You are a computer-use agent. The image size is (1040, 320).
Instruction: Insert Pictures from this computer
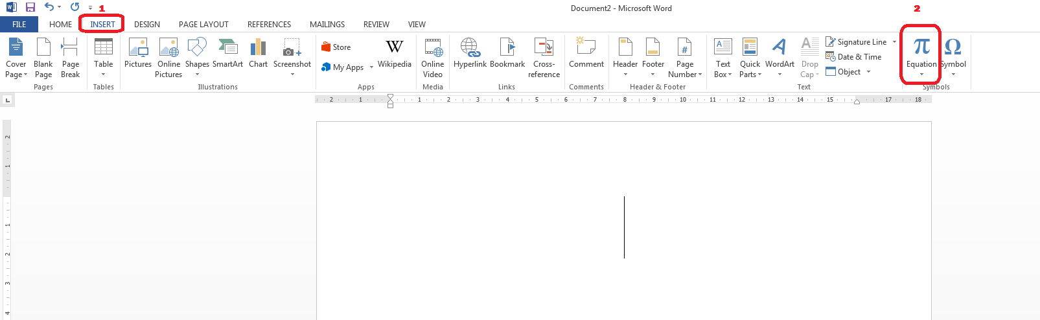pos(138,53)
